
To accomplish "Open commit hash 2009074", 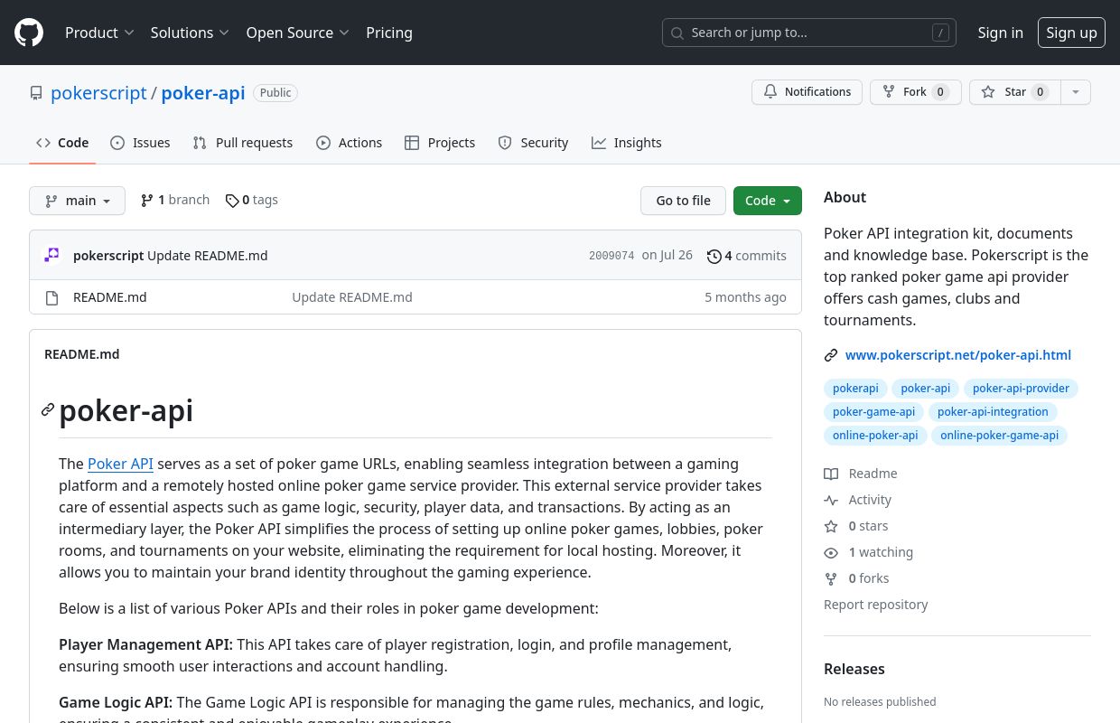I will click(x=611, y=256).
